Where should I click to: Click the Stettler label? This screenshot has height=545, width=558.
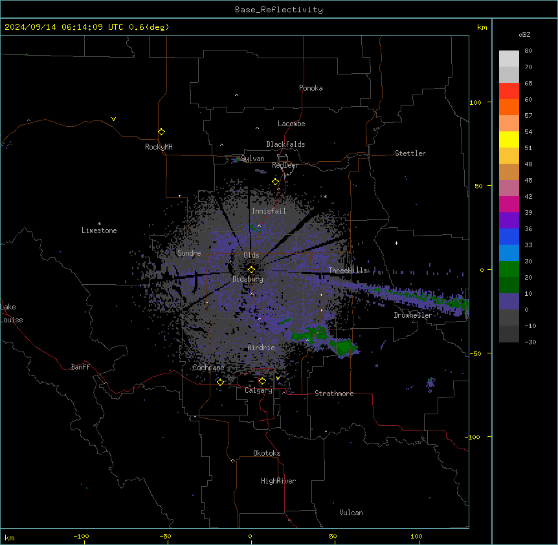410,153
